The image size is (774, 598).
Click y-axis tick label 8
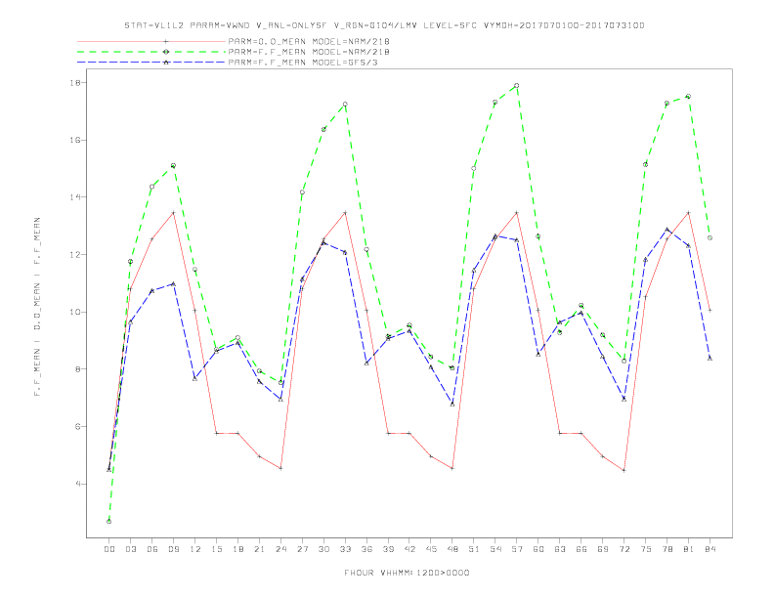(78, 369)
